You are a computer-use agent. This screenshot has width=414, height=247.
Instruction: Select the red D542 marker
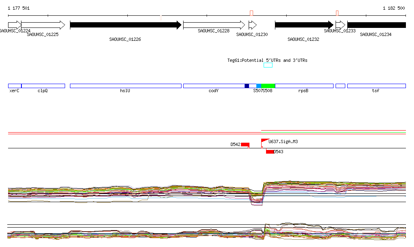[x=245, y=144]
